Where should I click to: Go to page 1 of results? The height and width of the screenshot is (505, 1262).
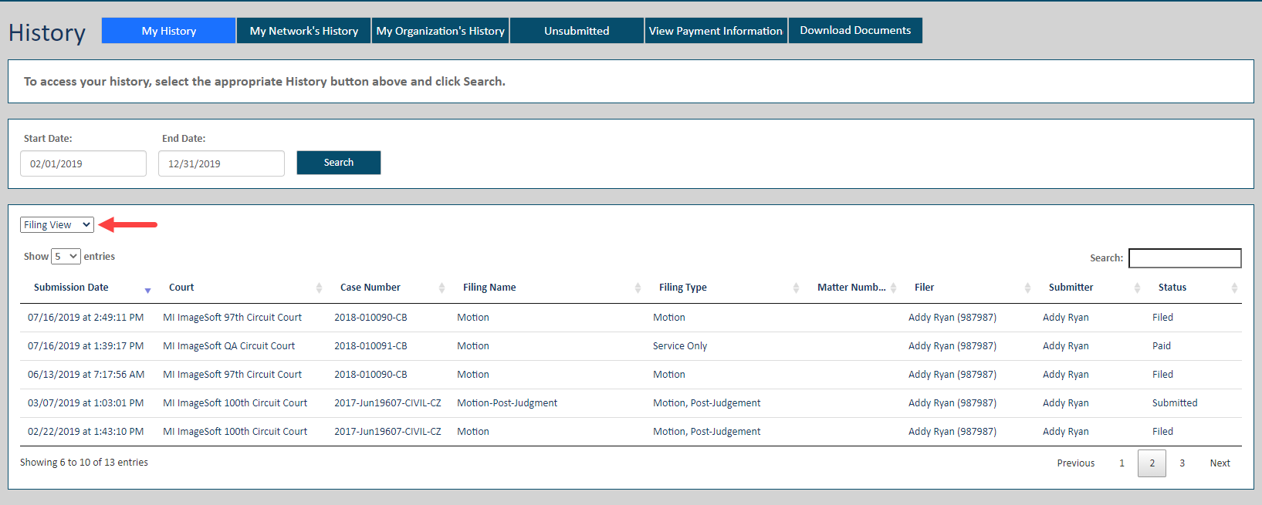point(1122,463)
